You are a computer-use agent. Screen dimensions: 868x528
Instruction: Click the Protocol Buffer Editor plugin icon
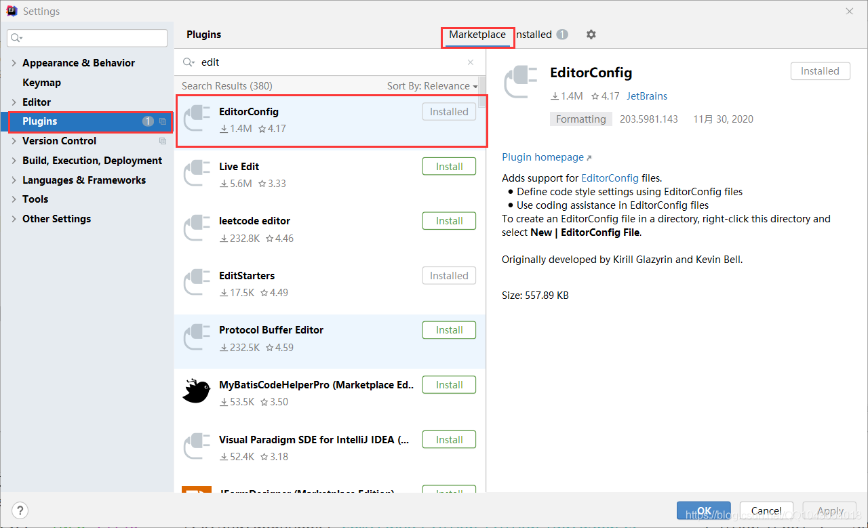coord(197,338)
